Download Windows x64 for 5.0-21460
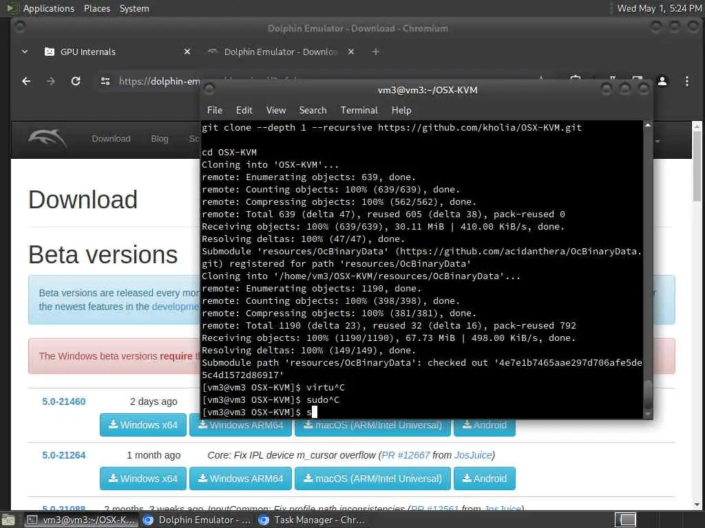 click(x=143, y=425)
